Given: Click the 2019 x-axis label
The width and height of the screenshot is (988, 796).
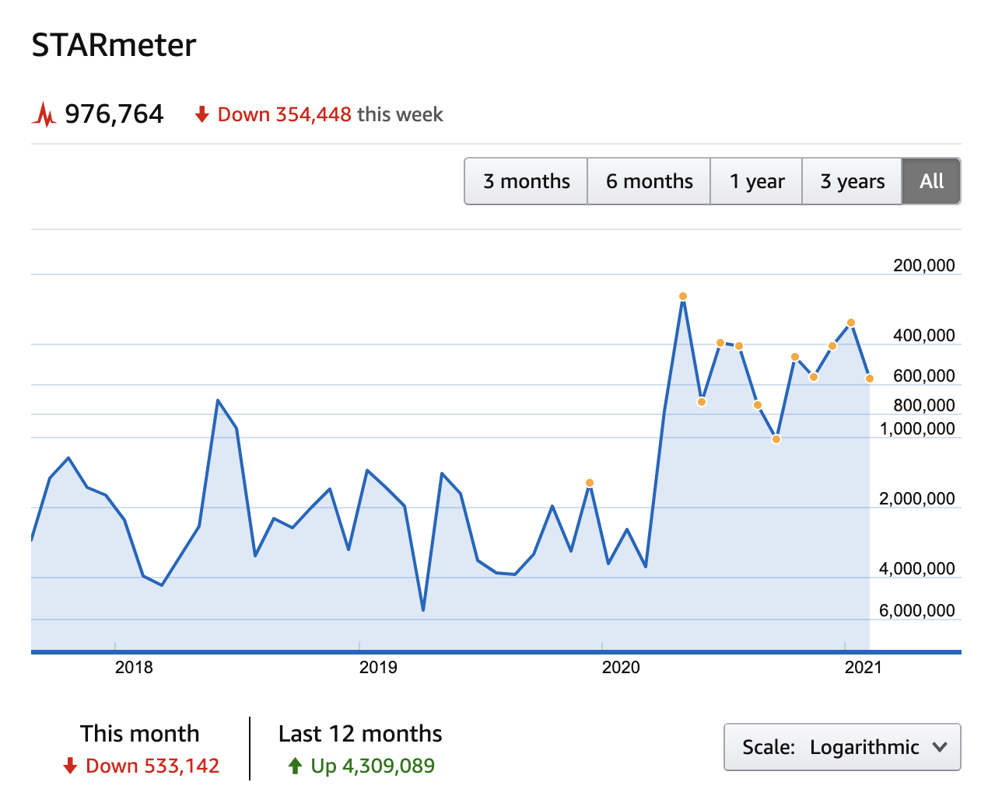Looking at the screenshot, I should pyautogui.click(x=378, y=667).
